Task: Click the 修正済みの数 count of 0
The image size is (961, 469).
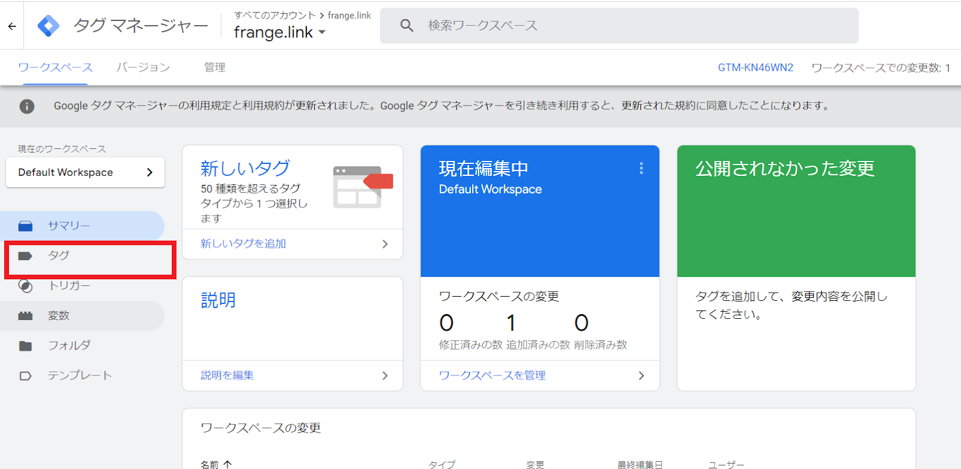Action: click(446, 323)
